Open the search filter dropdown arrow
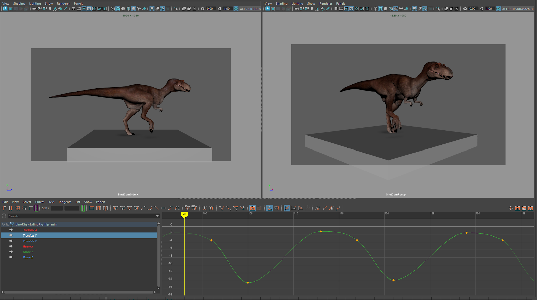The height and width of the screenshot is (300, 537). (157, 216)
